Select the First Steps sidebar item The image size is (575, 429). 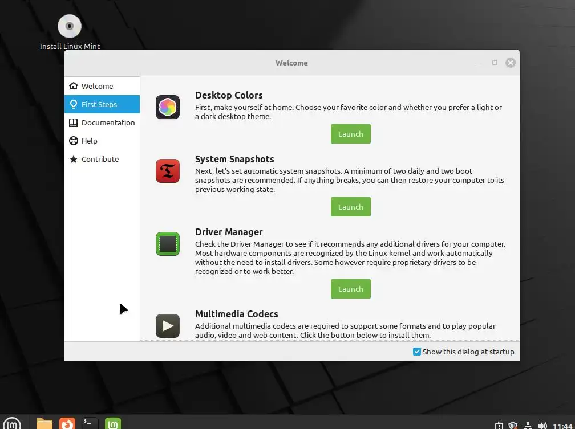(x=102, y=104)
